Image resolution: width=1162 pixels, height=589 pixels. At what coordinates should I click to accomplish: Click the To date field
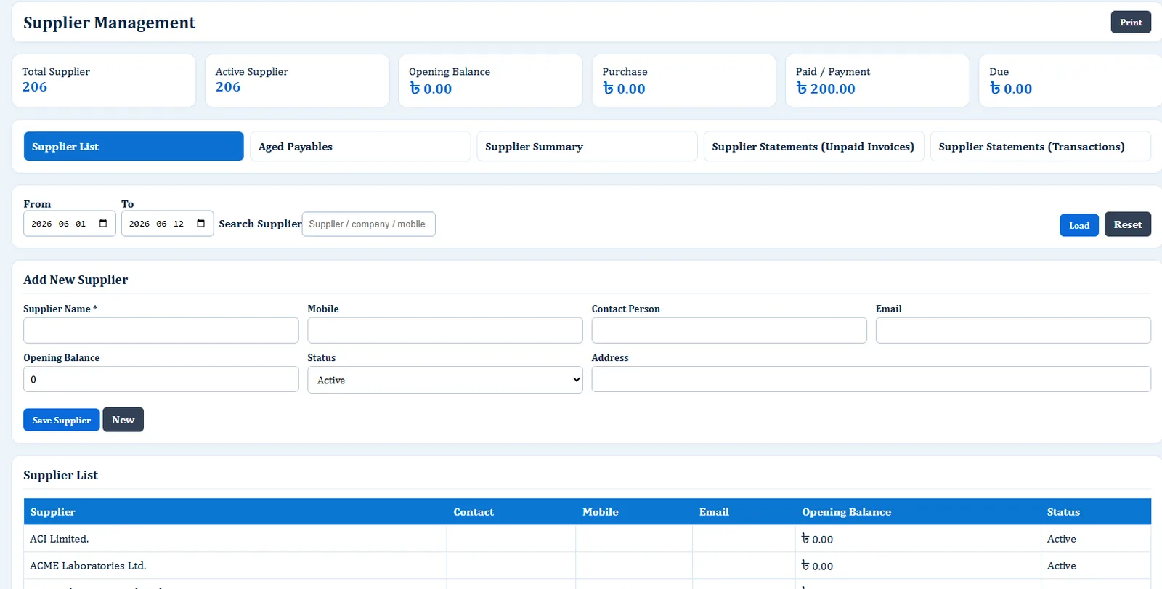point(167,224)
